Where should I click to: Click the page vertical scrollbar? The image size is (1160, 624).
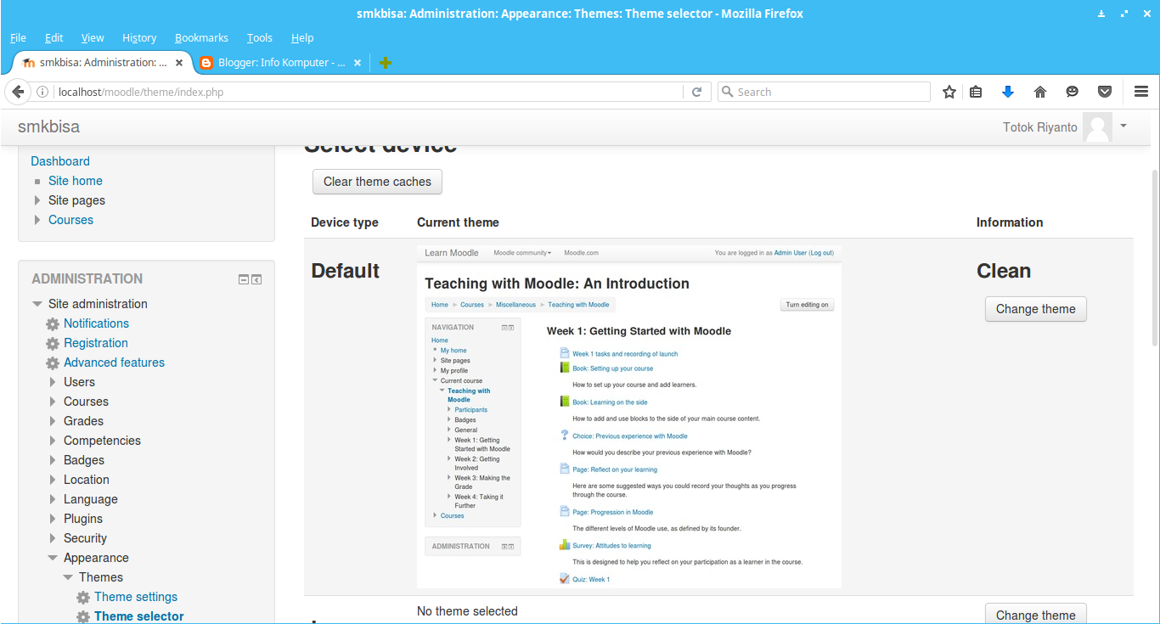click(x=1155, y=258)
